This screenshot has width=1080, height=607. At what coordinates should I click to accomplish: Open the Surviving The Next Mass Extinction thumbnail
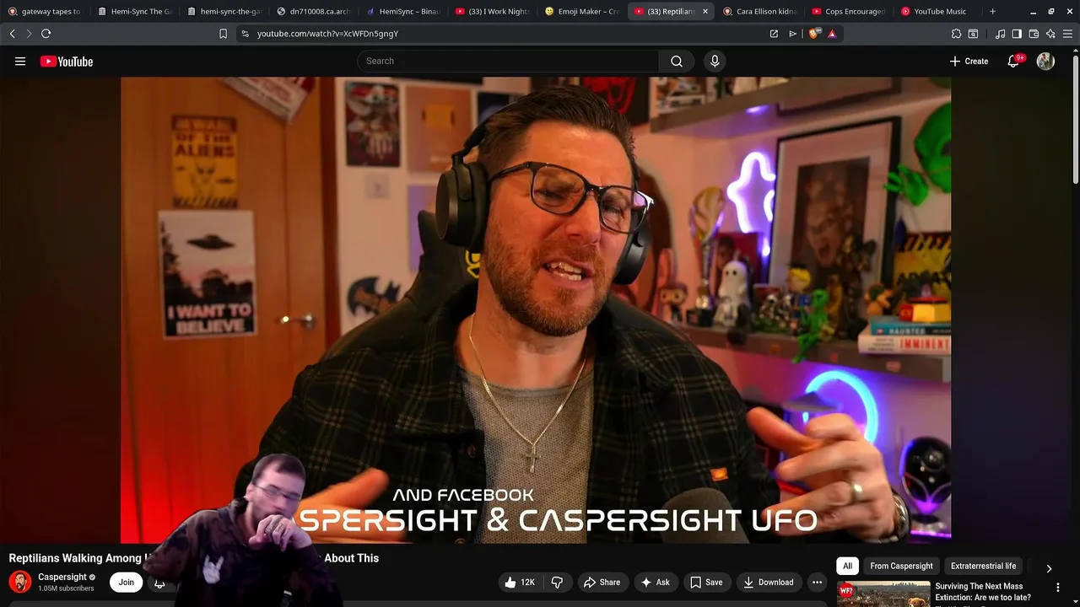883,594
